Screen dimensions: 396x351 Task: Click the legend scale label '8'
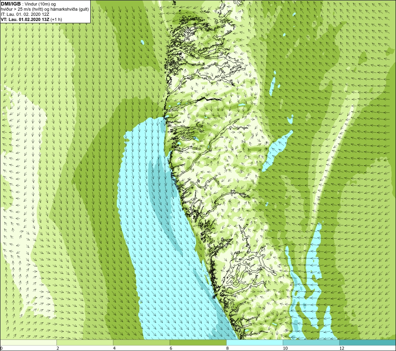pos(228,348)
